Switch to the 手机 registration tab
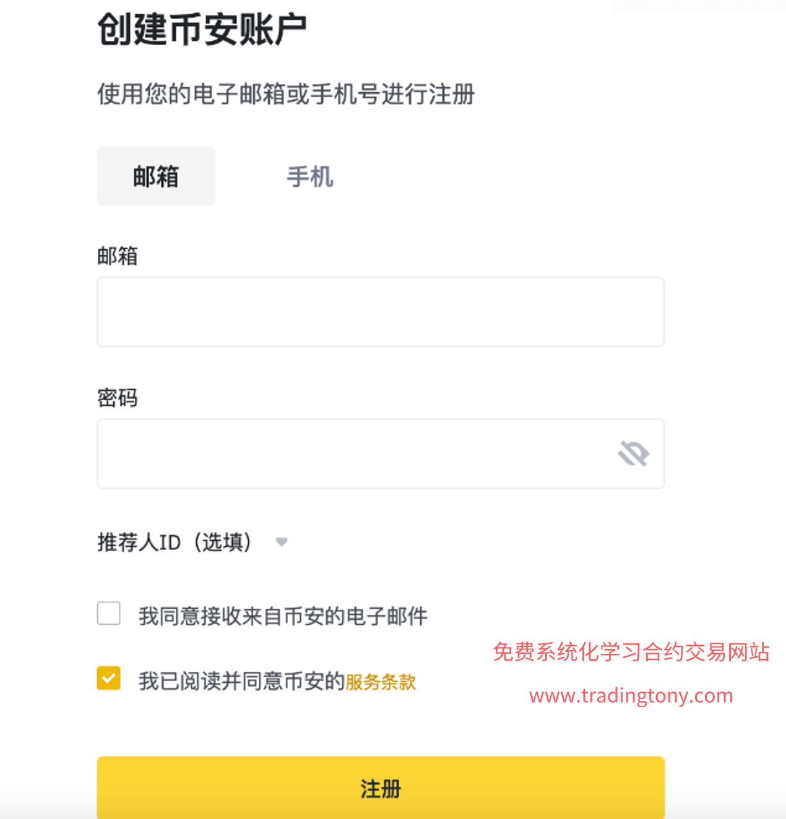Screen dimensions: 786x819 point(310,177)
